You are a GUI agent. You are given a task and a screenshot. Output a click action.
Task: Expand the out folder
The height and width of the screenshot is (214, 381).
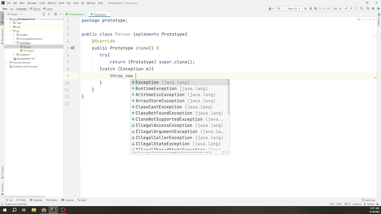click(x=10, y=27)
